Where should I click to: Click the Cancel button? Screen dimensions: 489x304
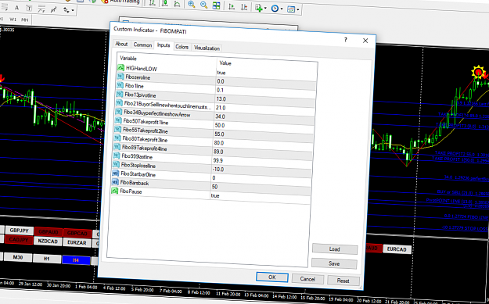307,279
